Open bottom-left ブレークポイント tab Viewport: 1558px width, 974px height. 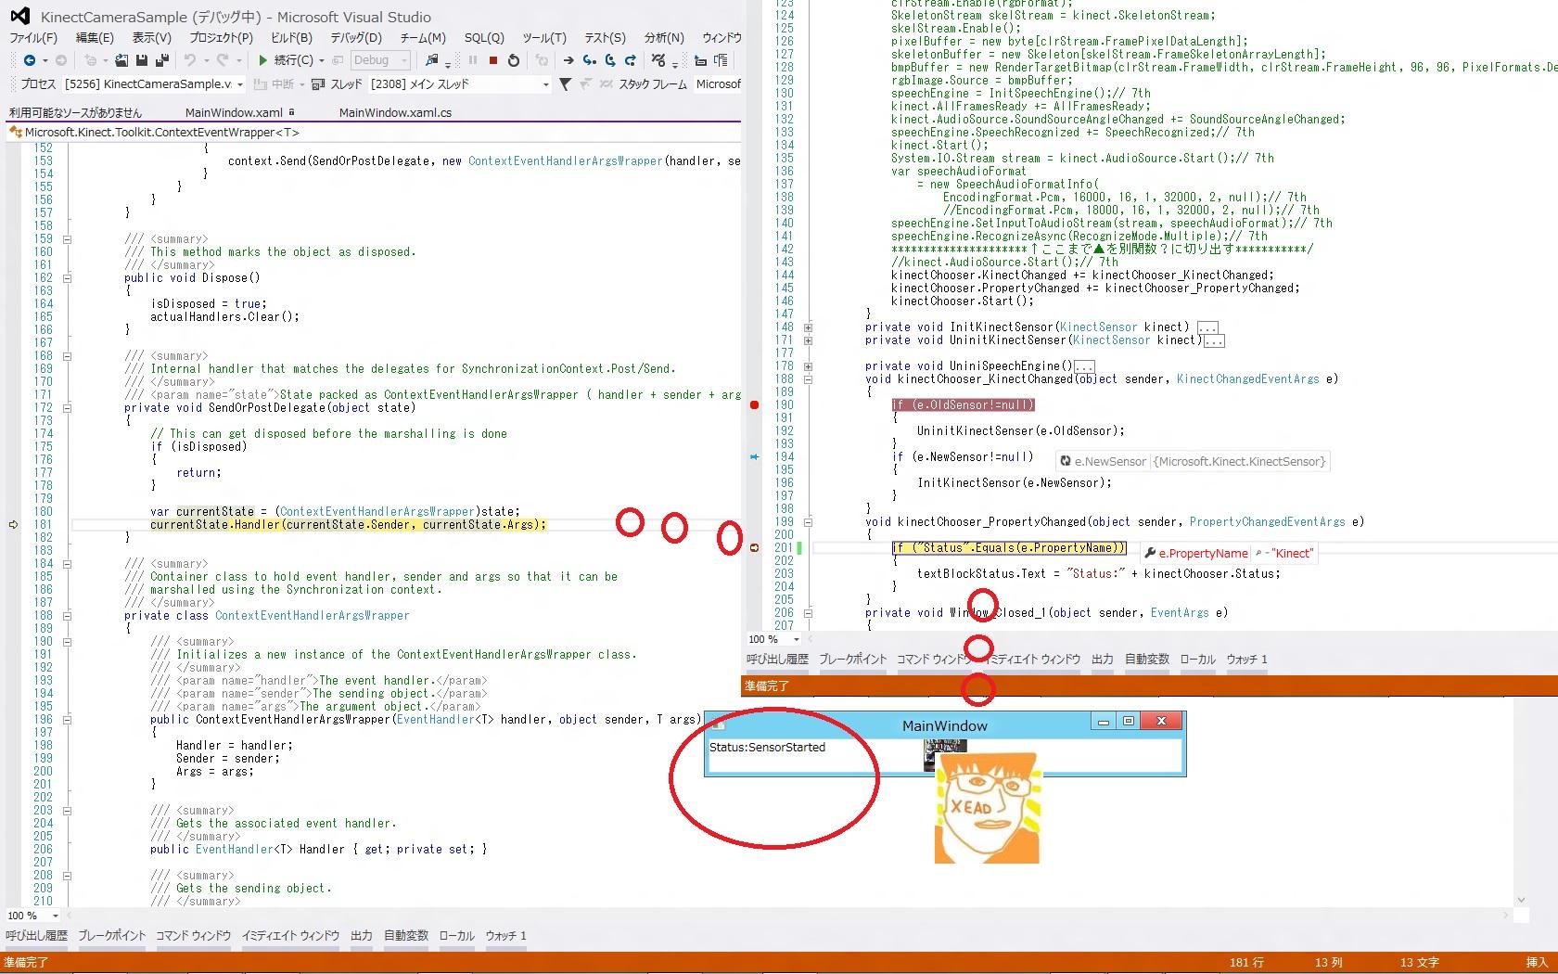tap(112, 936)
